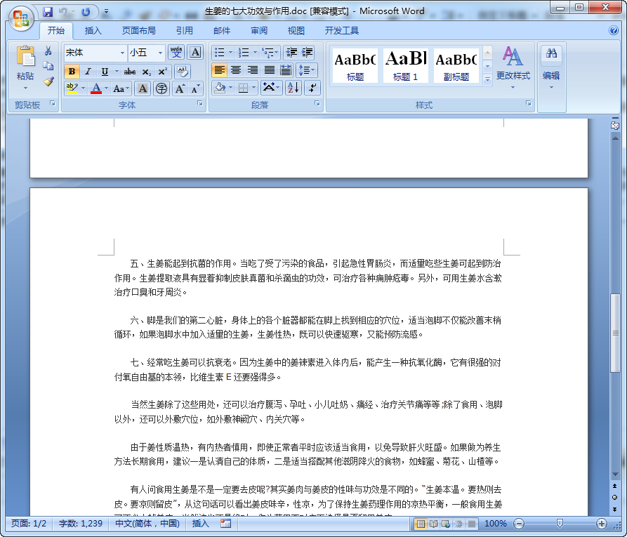Screen dimensions: 627x537
Task: Toggle Underline formatting
Action: (105, 72)
